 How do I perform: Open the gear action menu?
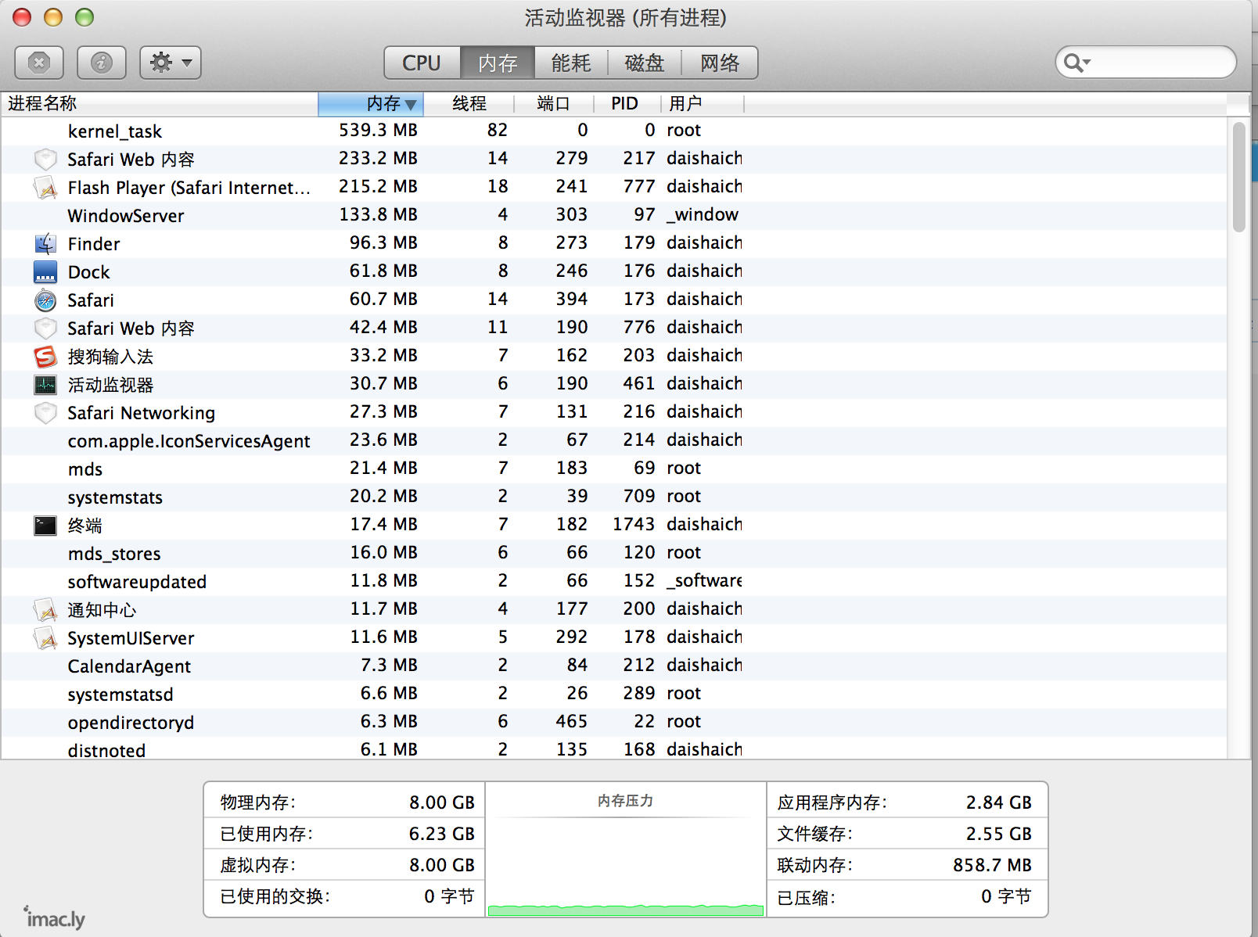point(171,63)
